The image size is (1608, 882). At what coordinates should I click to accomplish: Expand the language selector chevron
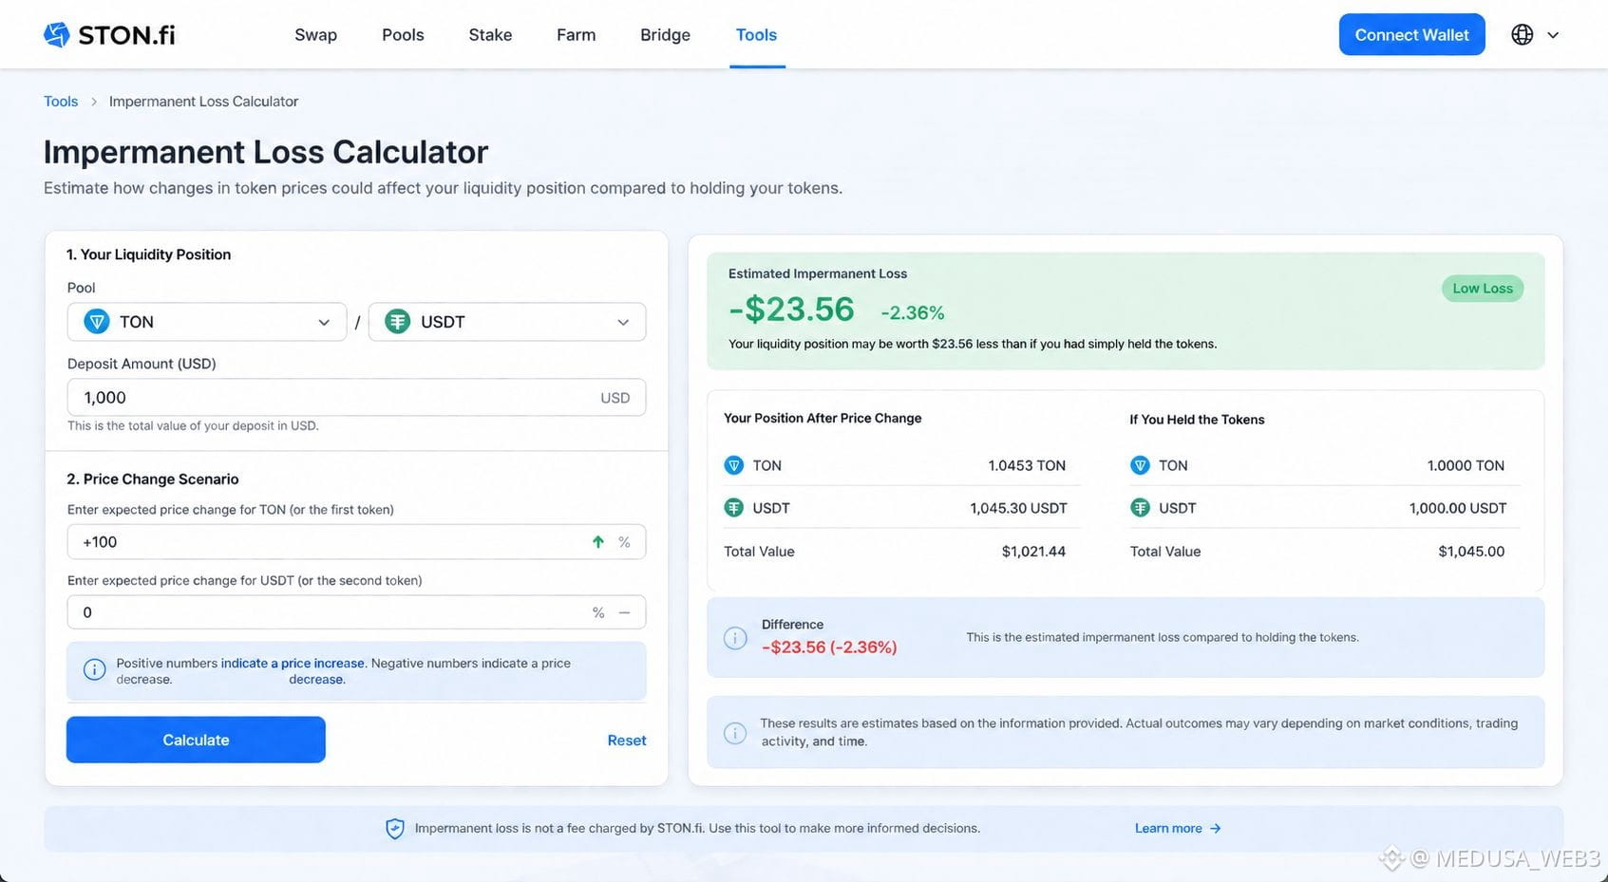pos(1553,35)
